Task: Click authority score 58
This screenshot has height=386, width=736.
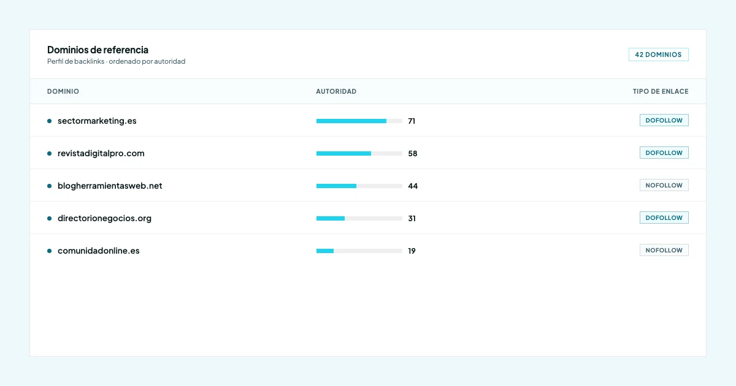Action: pyautogui.click(x=413, y=154)
